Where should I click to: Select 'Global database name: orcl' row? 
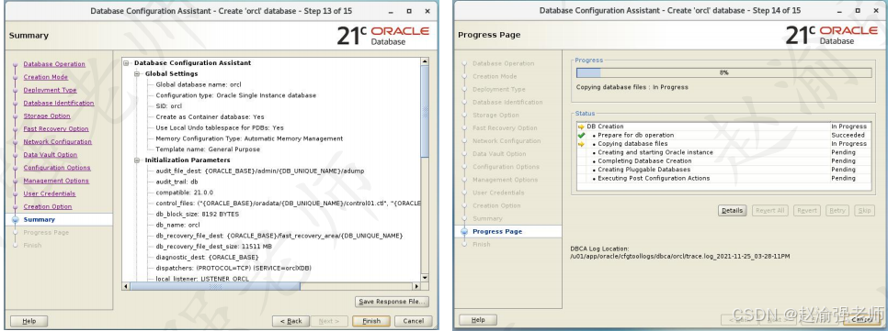(x=199, y=84)
